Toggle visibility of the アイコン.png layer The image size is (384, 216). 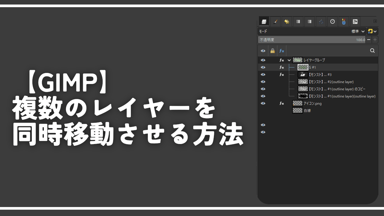[x=263, y=103]
